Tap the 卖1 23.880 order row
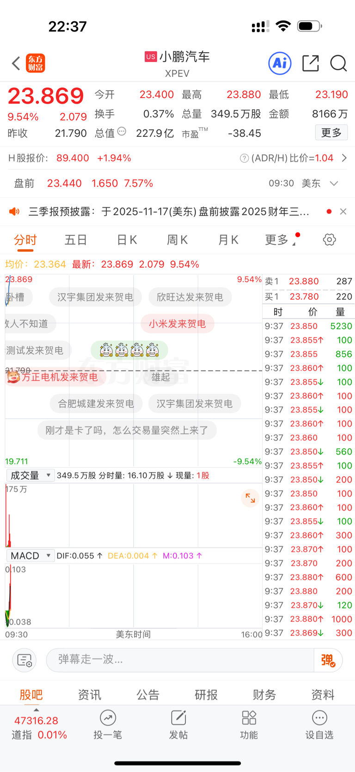 point(309,281)
